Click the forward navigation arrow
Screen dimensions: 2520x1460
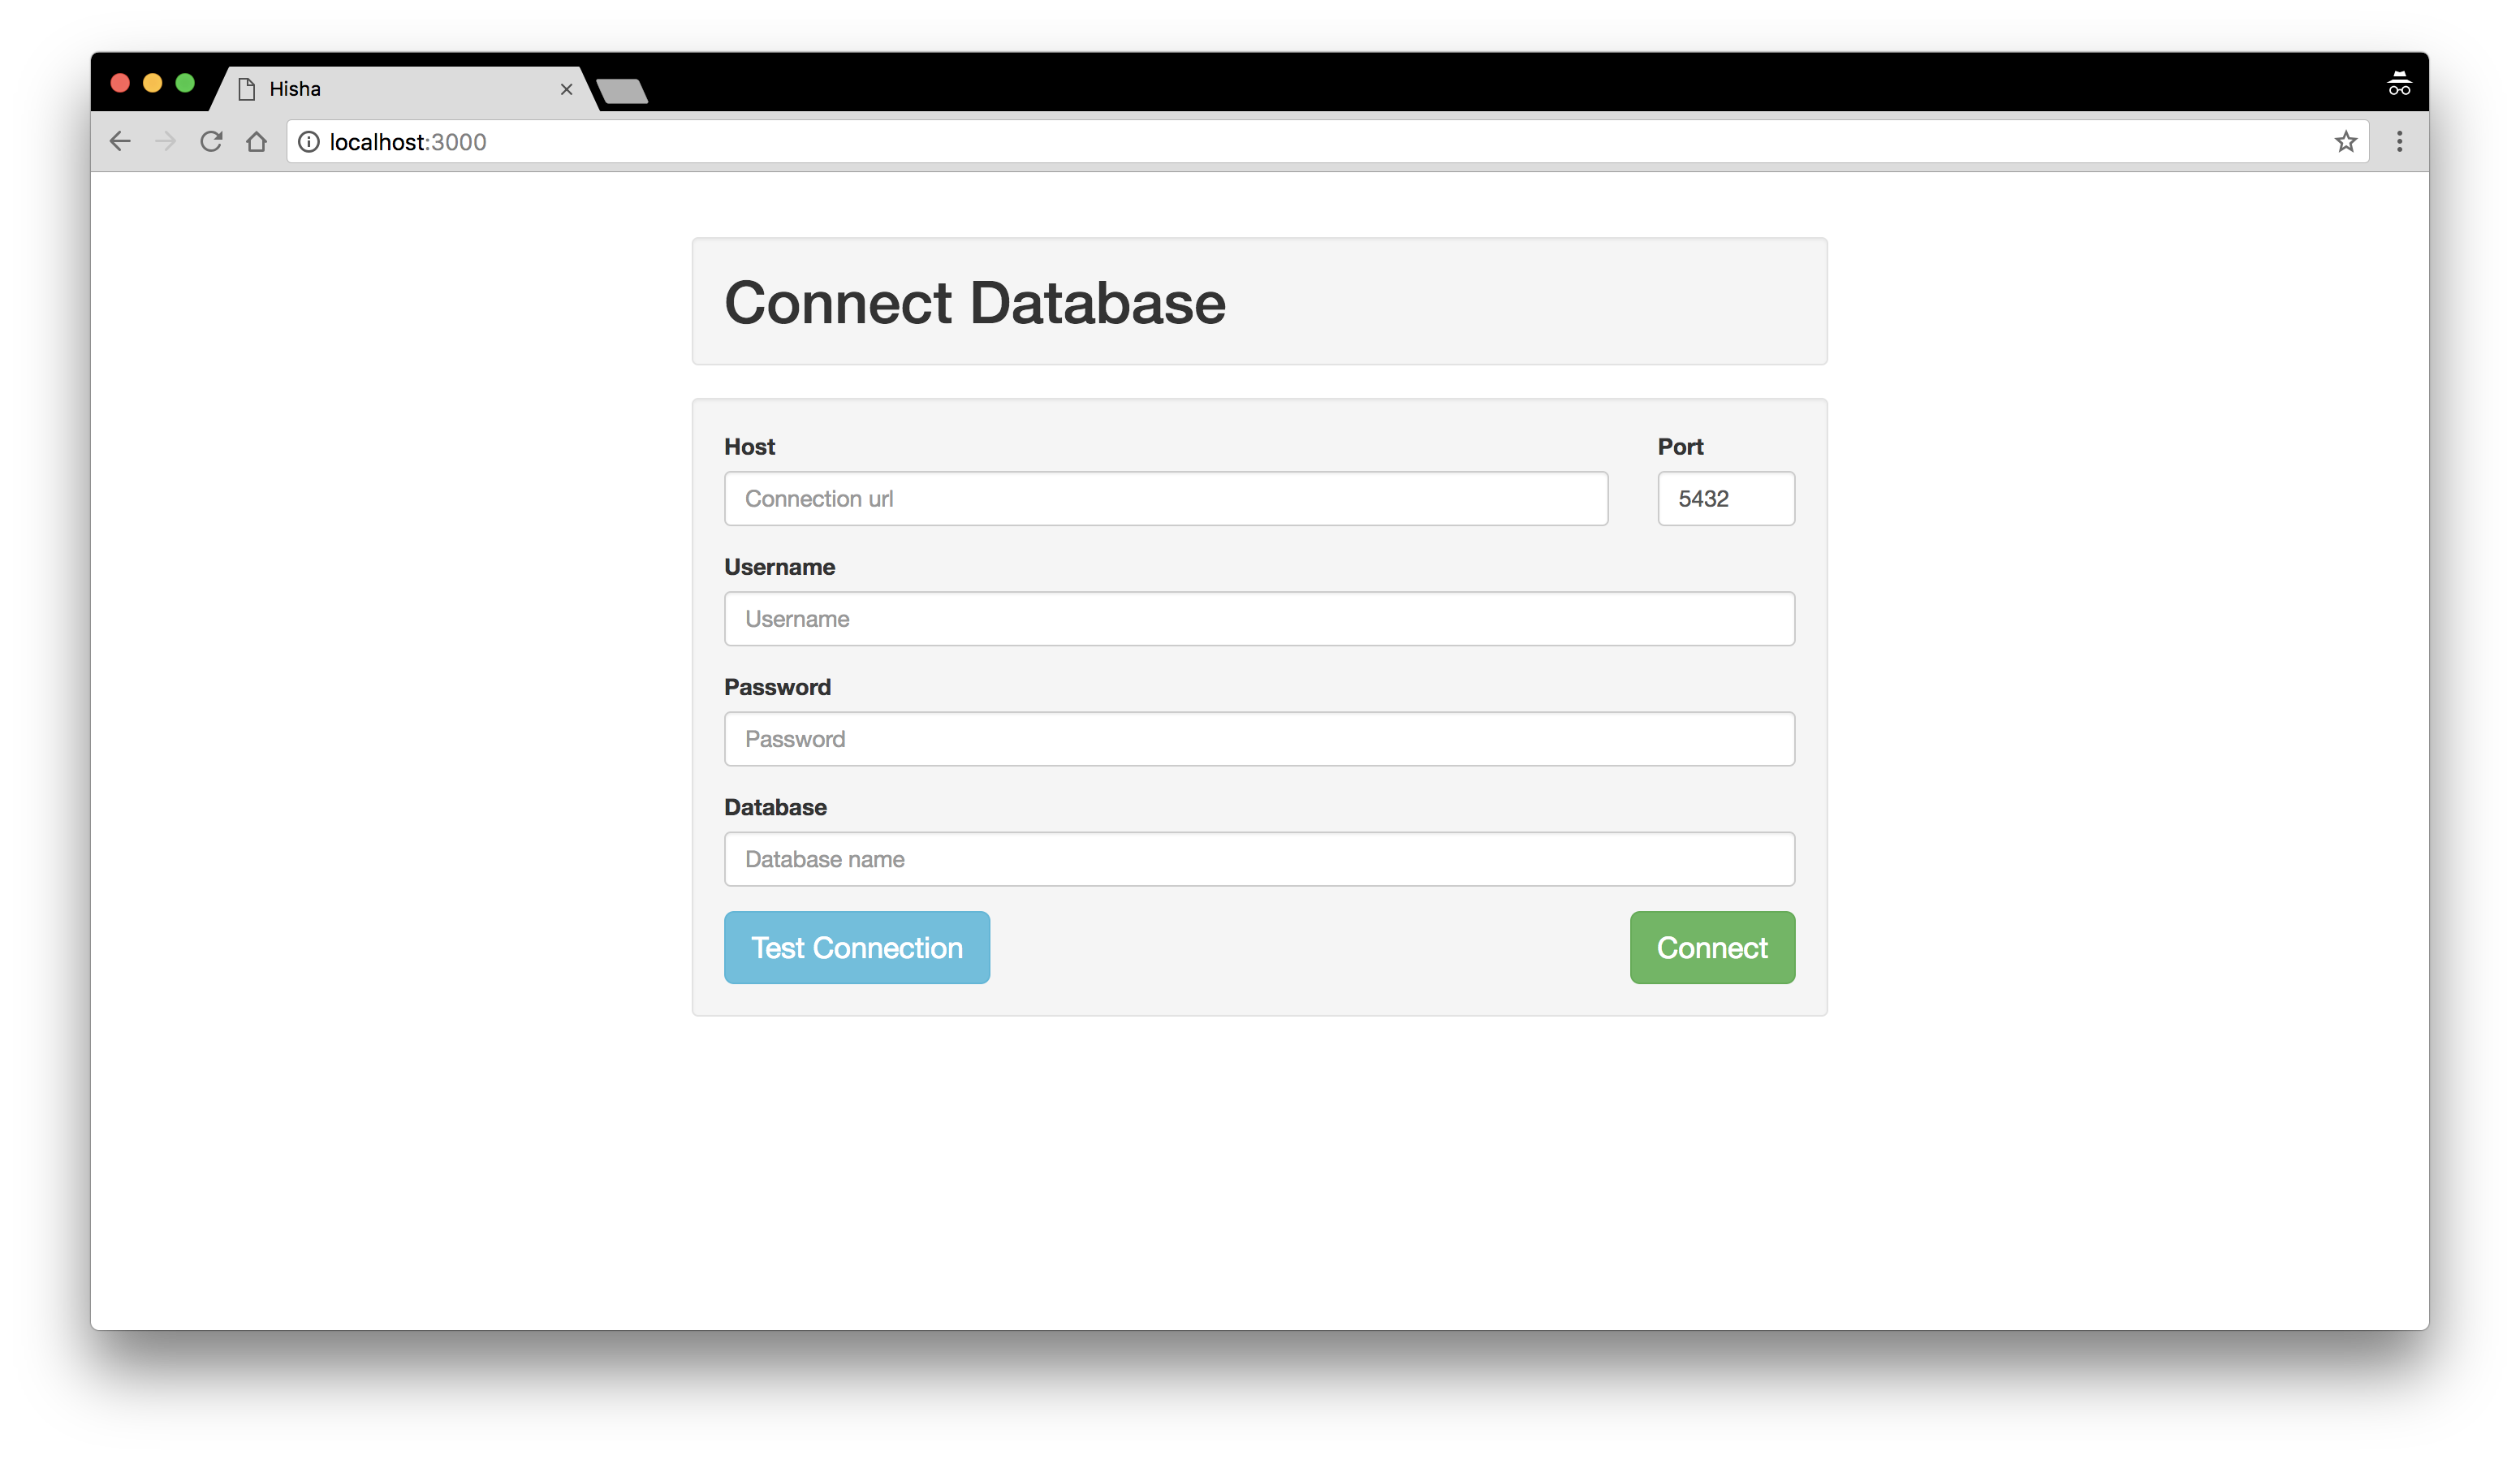coord(166,142)
